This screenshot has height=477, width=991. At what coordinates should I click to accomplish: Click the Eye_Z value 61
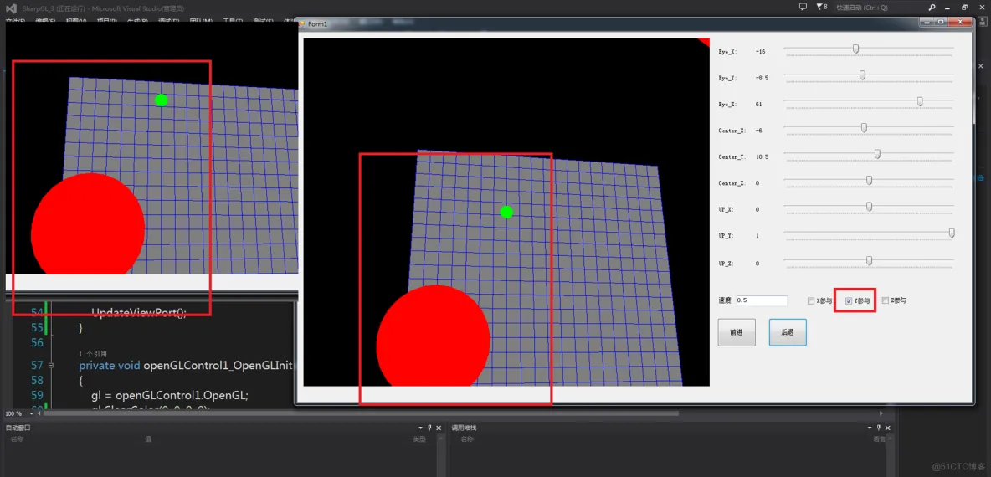point(758,104)
